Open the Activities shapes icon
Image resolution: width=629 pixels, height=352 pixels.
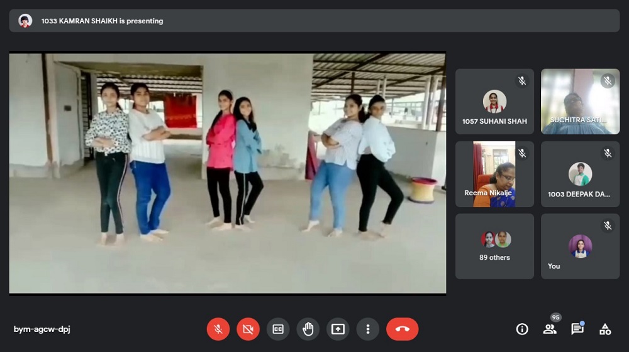(x=605, y=329)
